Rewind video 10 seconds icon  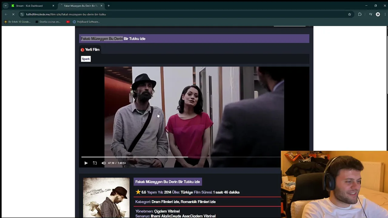pos(95,163)
